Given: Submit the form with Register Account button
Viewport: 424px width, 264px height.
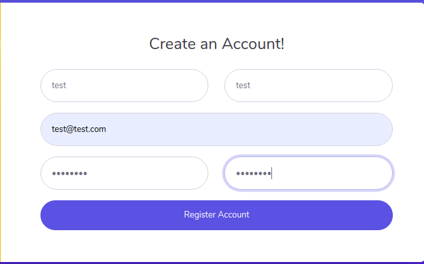Looking at the screenshot, I should (x=216, y=215).
